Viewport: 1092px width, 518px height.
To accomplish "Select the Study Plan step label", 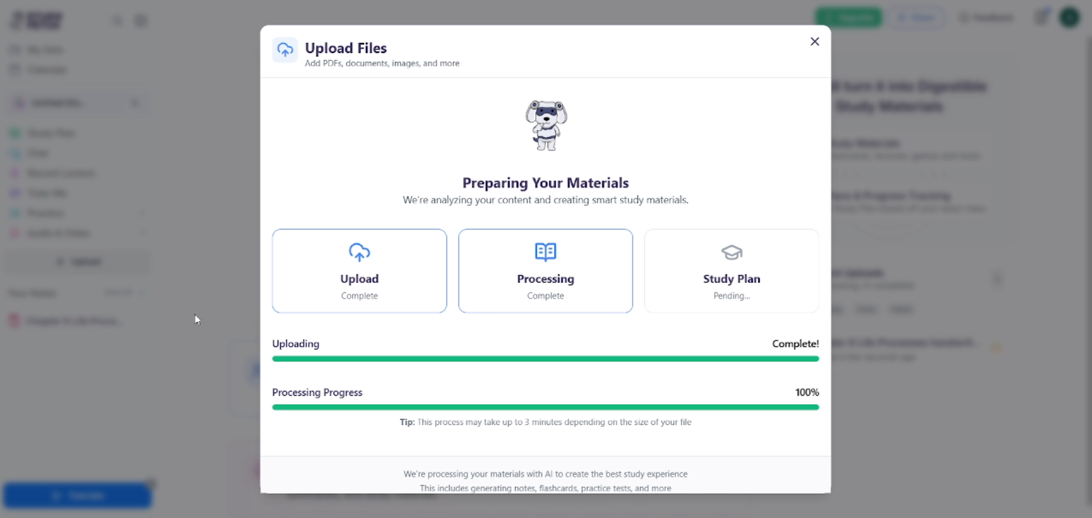I will pyautogui.click(x=732, y=278).
